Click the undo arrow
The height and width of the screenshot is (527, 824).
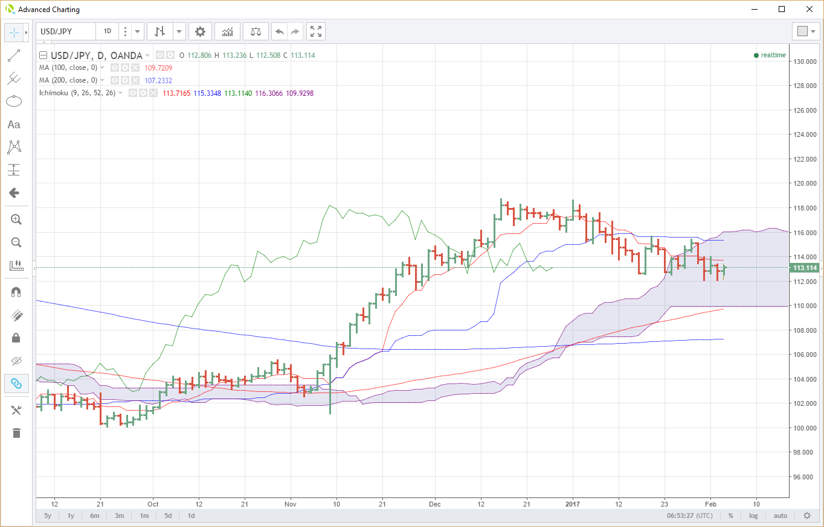279,31
